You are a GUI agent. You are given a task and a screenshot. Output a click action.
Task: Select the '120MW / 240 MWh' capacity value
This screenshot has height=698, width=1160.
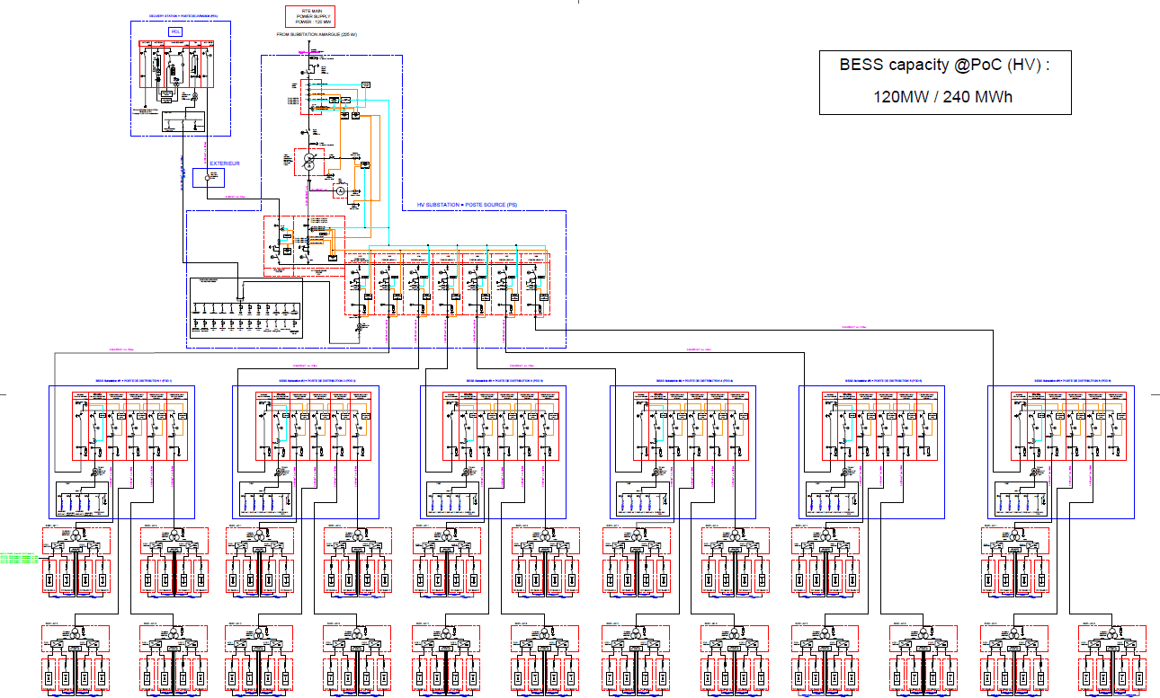943,96
